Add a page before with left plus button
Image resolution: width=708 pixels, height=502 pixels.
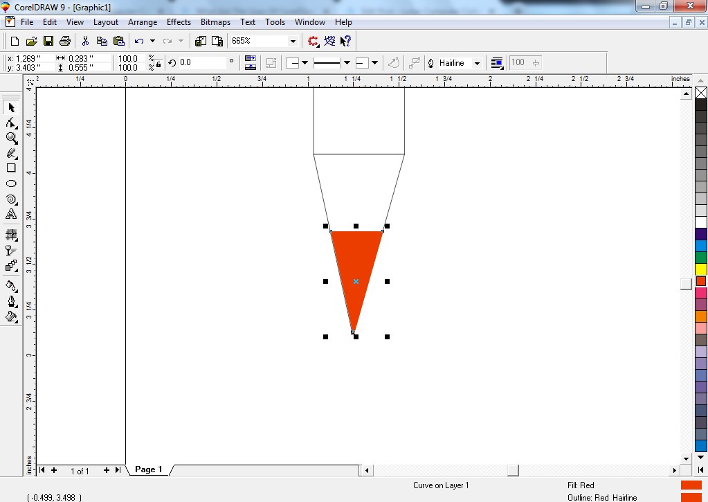(x=54, y=470)
